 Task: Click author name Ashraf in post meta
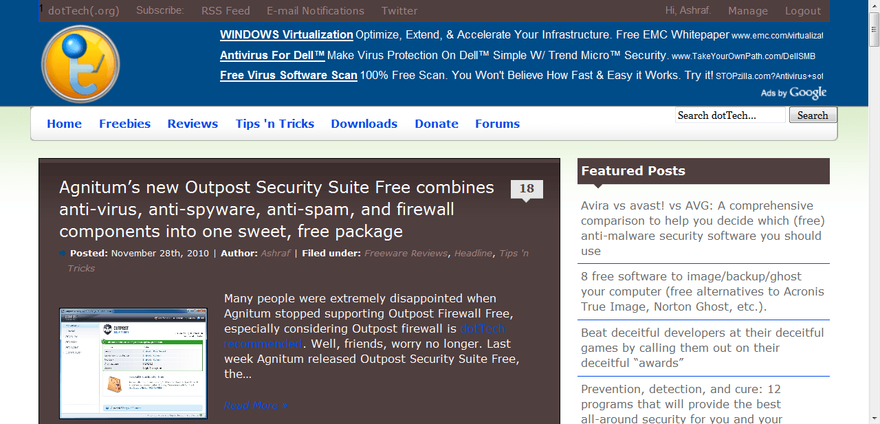pyautogui.click(x=276, y=253)
